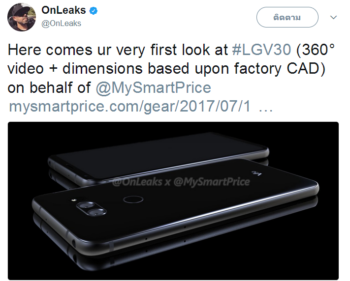Open the OnLeaks display name

64,10
